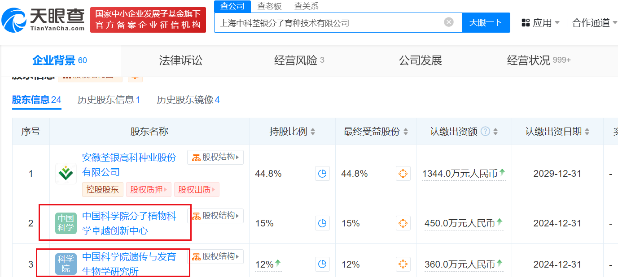Screen dimensions: 618x277
Task: View Anhui Quanyin company logo
Action: [66, 174]
